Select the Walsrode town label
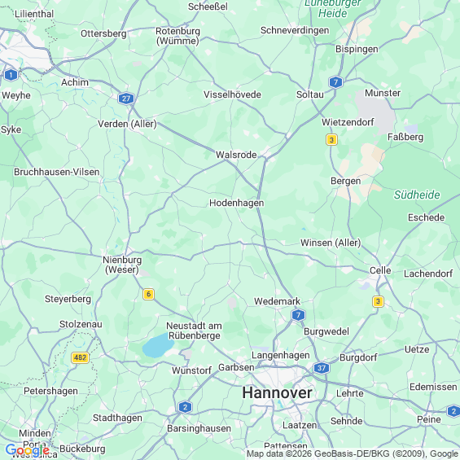Viewport: 460px width, 460px height. (236, 155)
